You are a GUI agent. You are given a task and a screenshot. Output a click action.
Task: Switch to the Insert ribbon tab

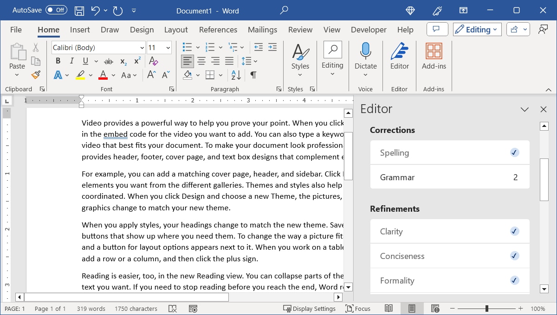click(79, 29)
